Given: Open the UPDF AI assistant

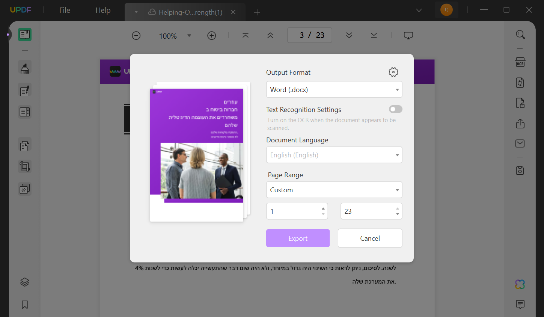Looking at the screenshot, I should click(x=520, y=284).
